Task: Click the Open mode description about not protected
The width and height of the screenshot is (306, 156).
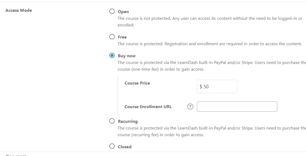Action: [x=210, y=22]
